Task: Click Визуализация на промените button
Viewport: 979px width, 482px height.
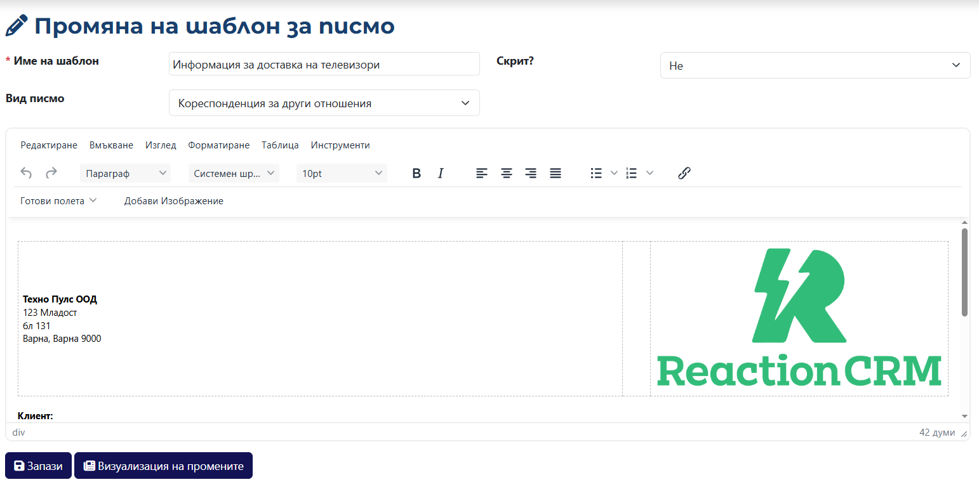Action: pos(163,466)
